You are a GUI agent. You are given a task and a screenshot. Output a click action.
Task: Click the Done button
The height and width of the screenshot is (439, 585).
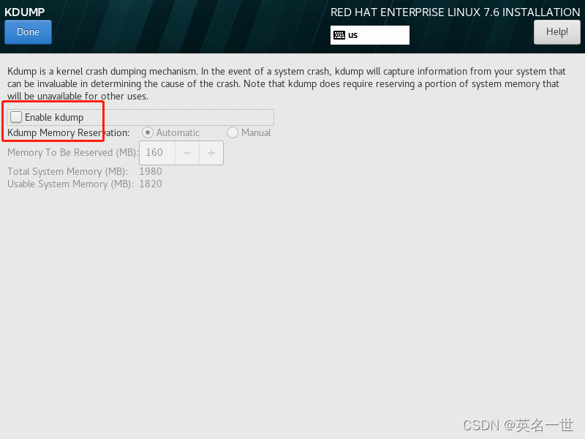click(28, 32)
